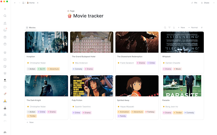Select the Movies view tab
The image size is (217, 135).
31,28
